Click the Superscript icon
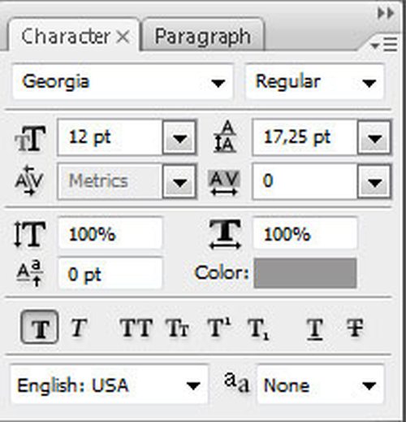 pyautogui.click(x=219, y=327)
